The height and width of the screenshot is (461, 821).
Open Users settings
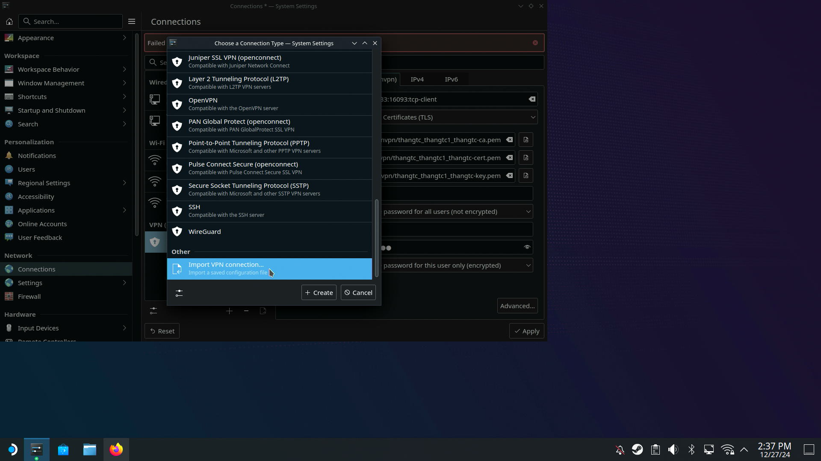pos(66,169)
